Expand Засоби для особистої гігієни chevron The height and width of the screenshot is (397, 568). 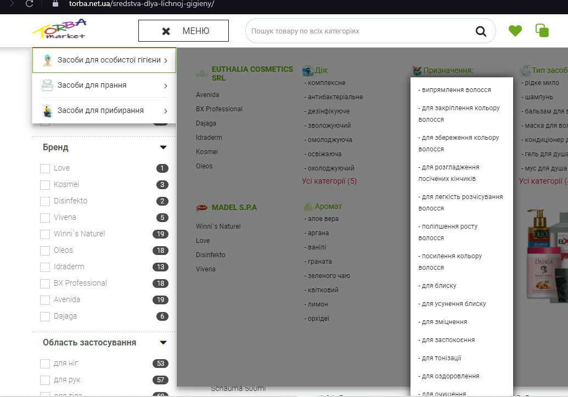(166, 60)
